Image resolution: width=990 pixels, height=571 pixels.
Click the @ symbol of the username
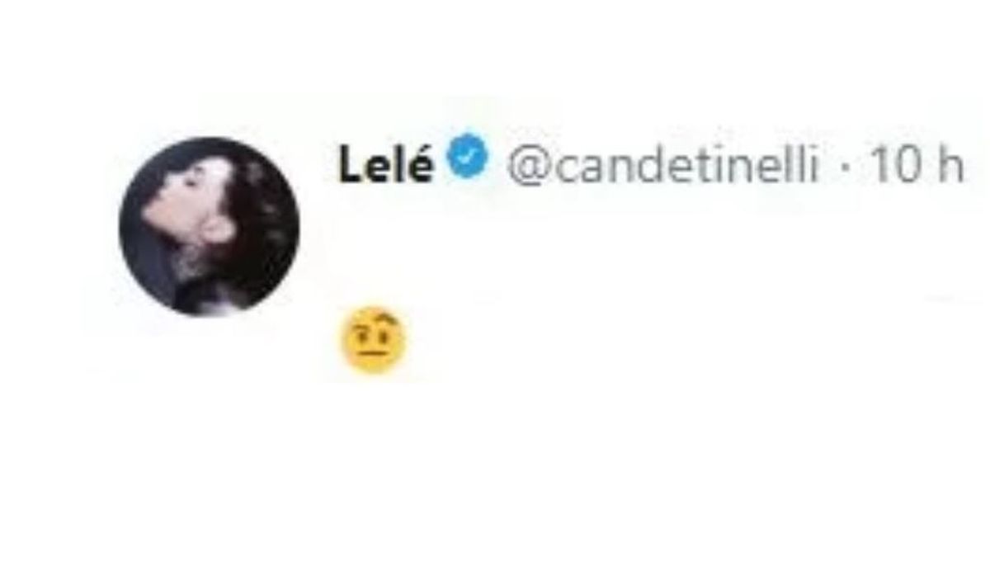click(522, 168)
